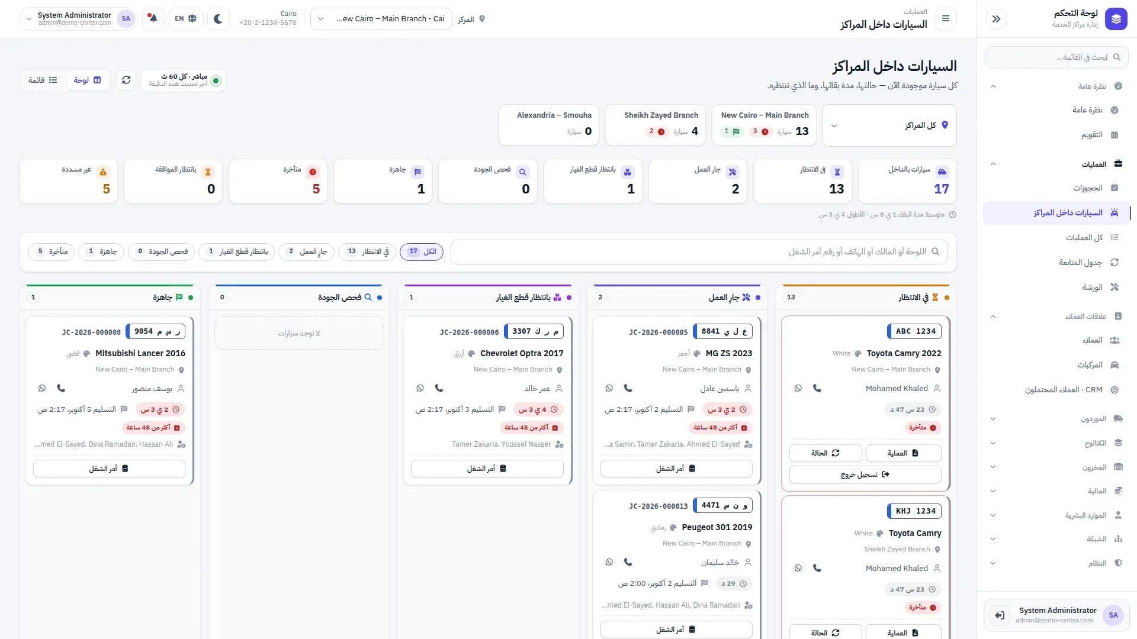
Task: Open 'التقويم' calendar sidebar item
Action: point(1056,135)
